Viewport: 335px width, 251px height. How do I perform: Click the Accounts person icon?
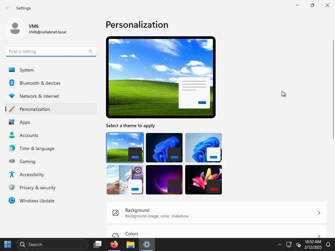(x=12, y=135)
